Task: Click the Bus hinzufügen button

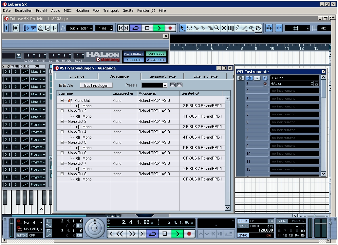Action: coord(96,85)
